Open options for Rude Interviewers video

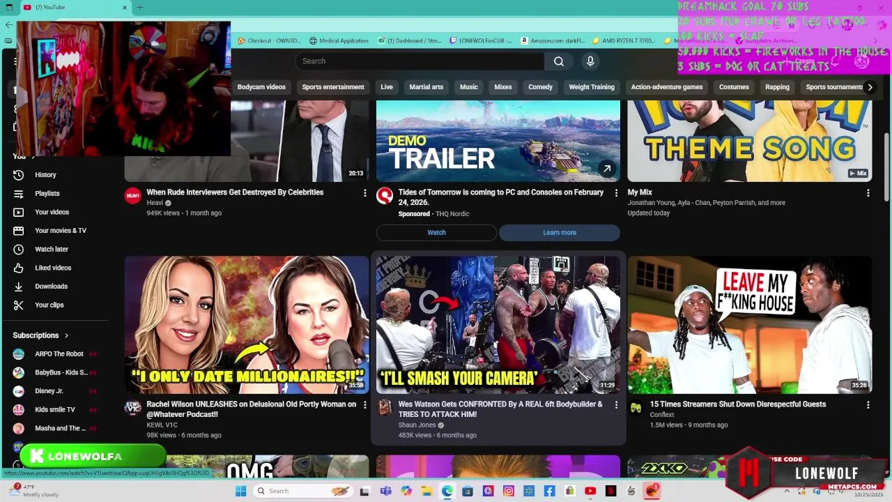pyautogui.click(x=364, y=193)
